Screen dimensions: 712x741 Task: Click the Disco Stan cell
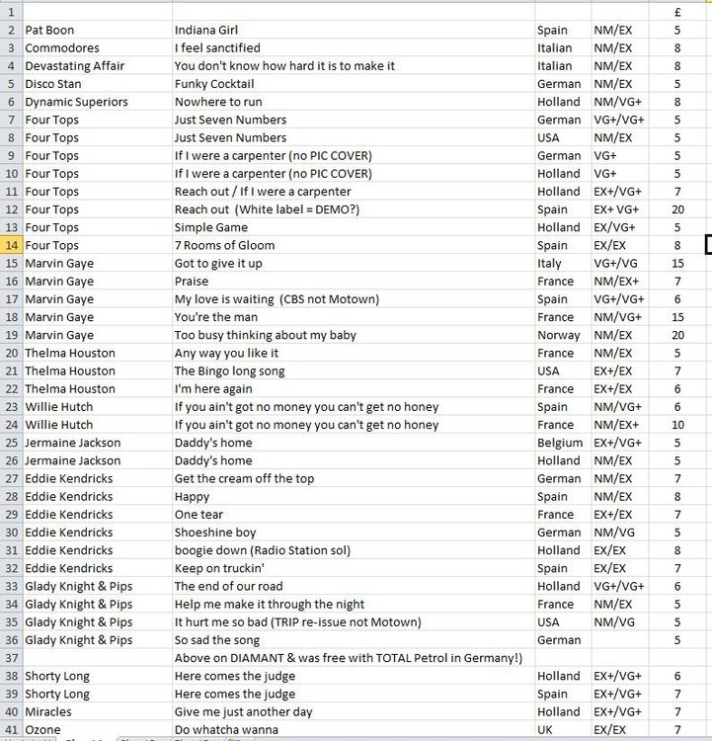[98, 84]
